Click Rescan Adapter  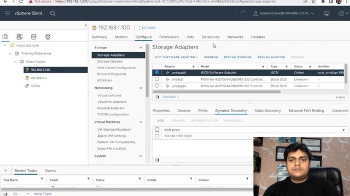271,57
